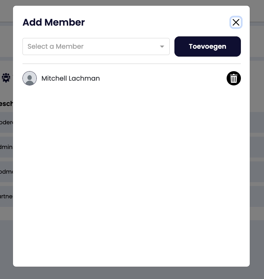The image size is (264, 279).
Task: Click the Add Member heading
Action: click(x=53, y=22)
